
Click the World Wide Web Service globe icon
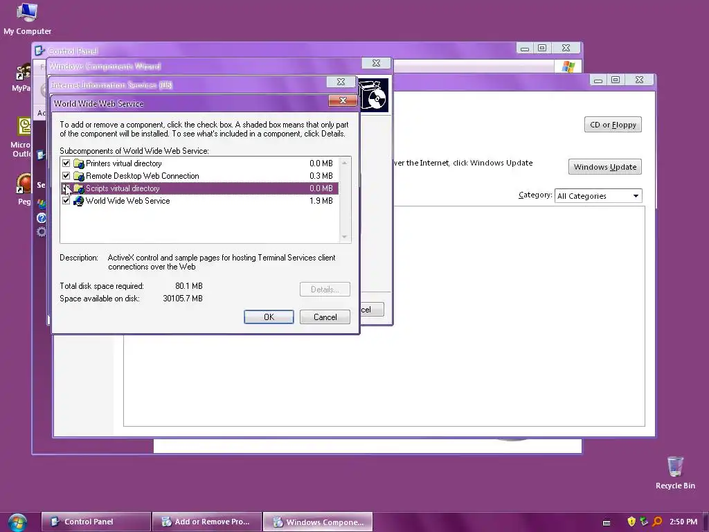(79, 200)
